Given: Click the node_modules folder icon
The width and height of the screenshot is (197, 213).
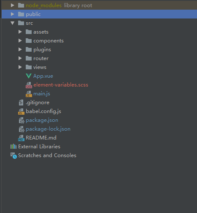Looking at the screenshot, I should (x=21, y=5).
